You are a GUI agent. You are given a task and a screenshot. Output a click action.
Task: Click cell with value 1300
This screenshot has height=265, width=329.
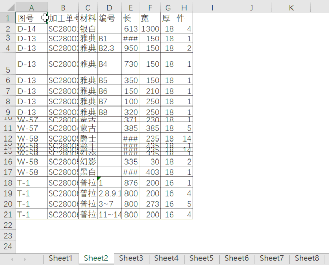[x=150, y=29]
